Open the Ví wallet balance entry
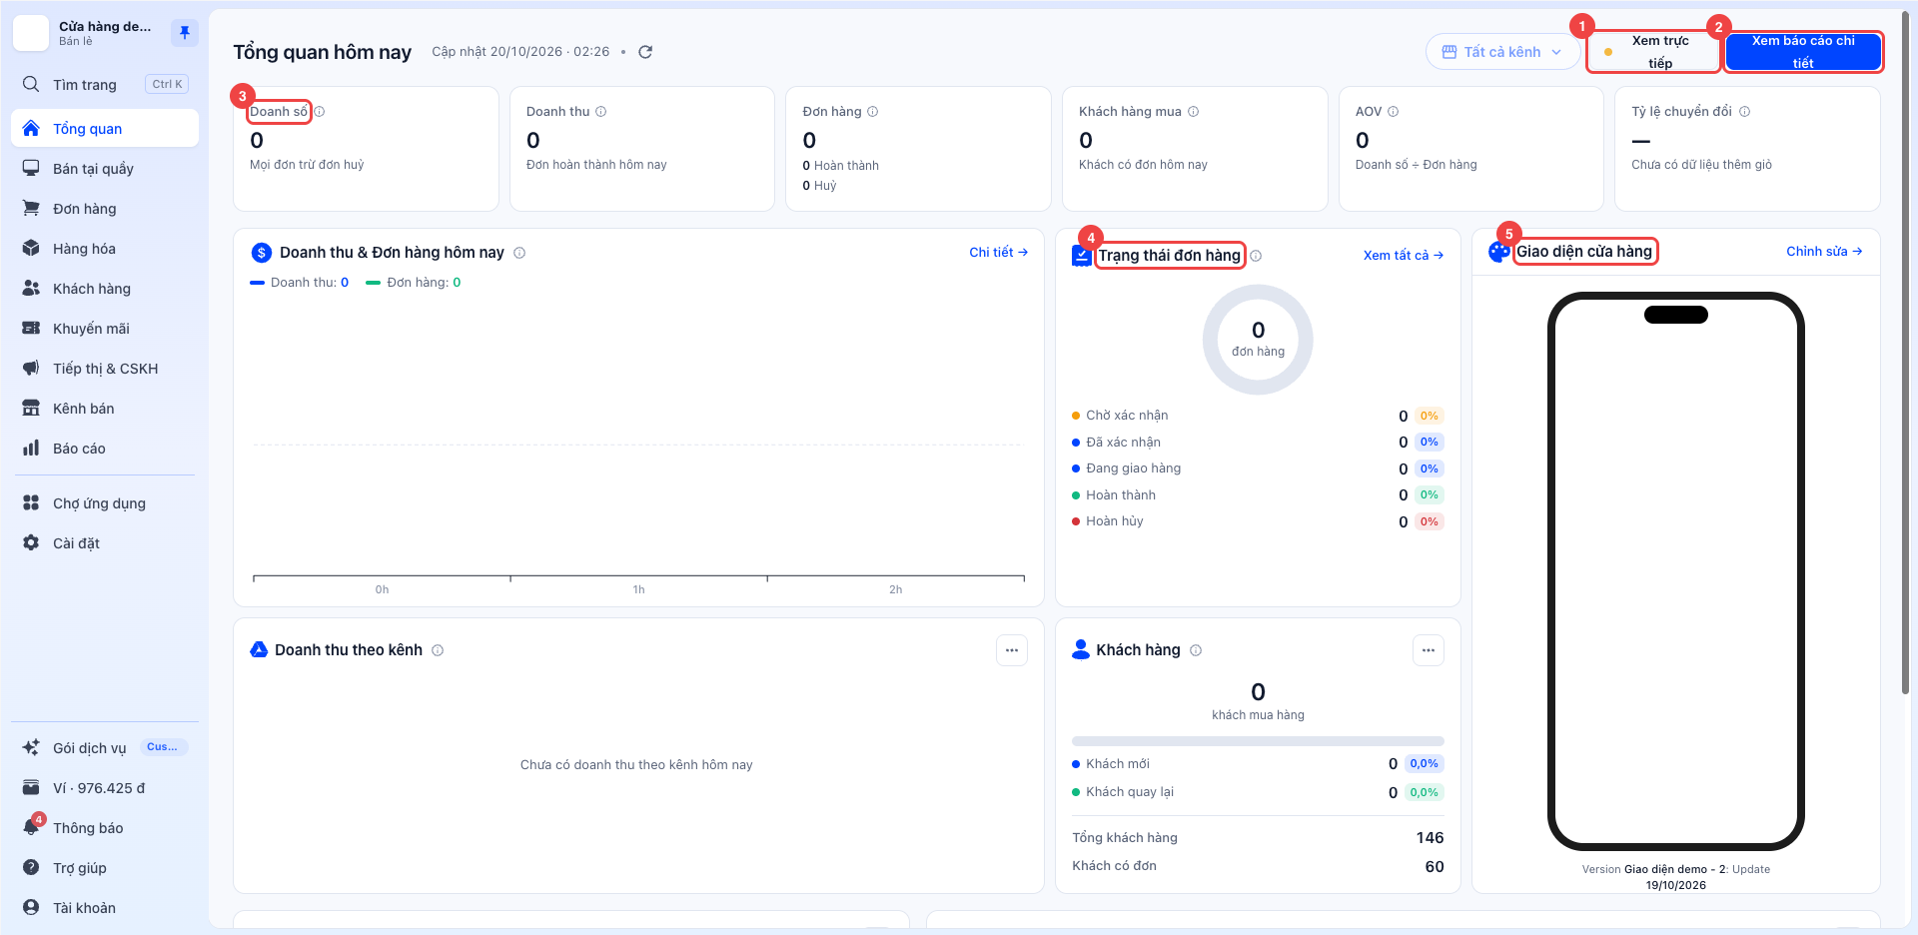 (105, 788)
